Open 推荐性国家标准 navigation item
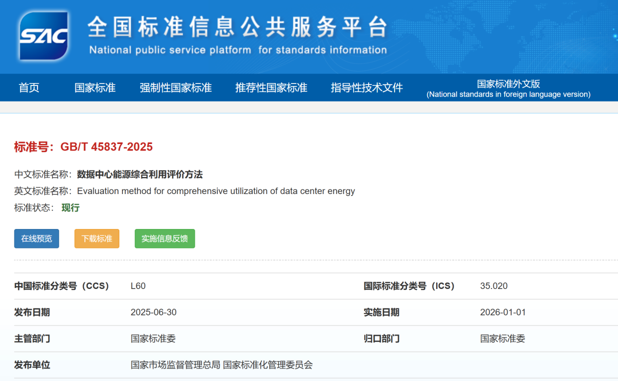The image size is (618, 381). coord(271,87)
